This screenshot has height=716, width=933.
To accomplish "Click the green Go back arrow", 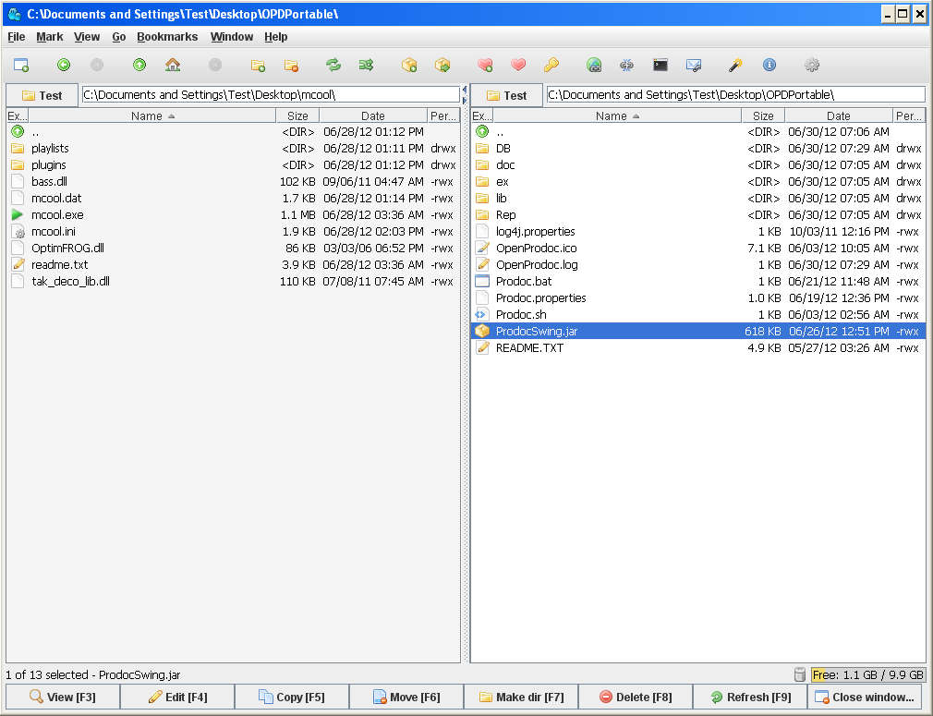I will [x=64, y=65].
